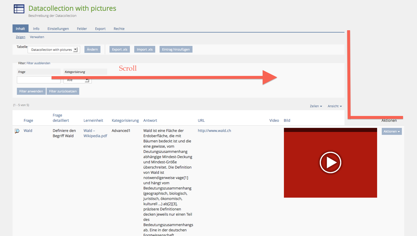417x236 pixels.
Task: Open the Einstellungen tab
Action: click(58, 29)
